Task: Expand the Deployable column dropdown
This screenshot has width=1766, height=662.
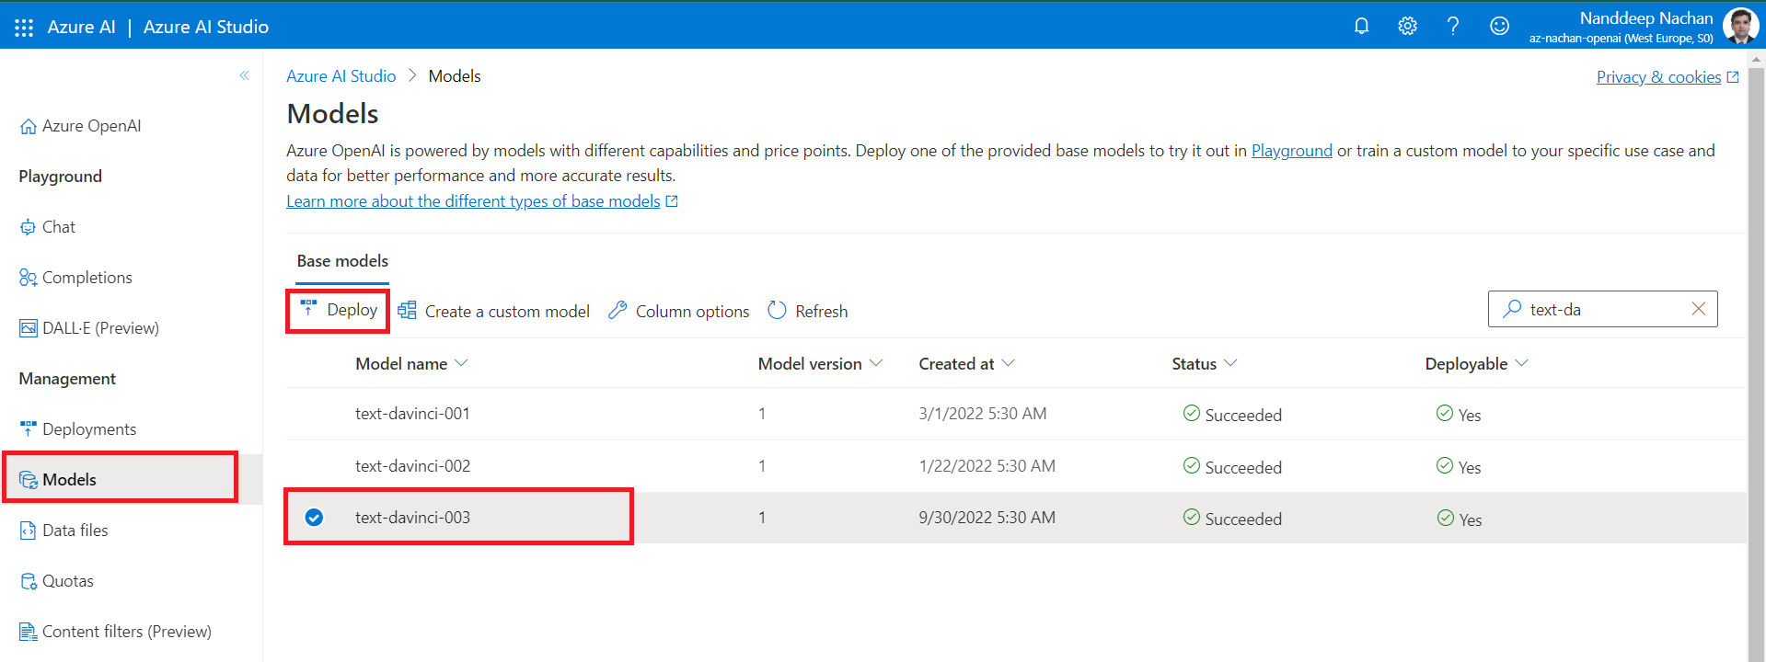Action: click(x=1521, y=363)
